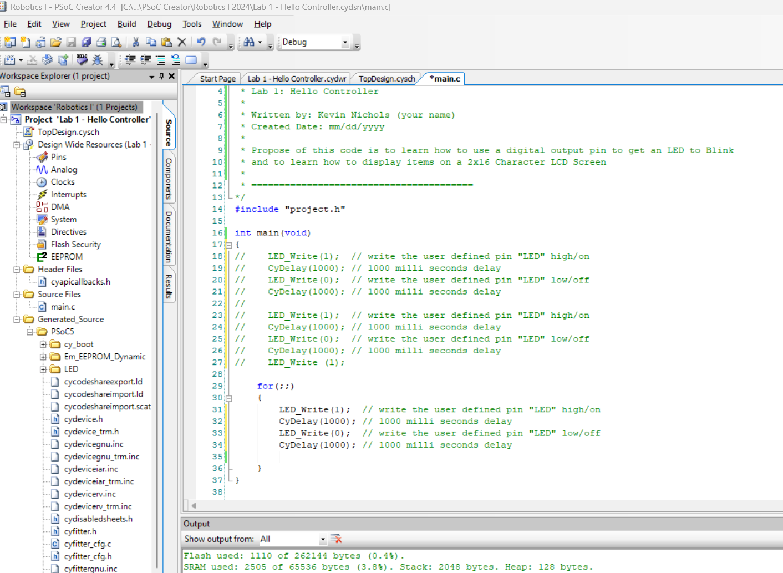Open the Debug configuration dropdown
This screenshot has width=783, height=573.
345,42
